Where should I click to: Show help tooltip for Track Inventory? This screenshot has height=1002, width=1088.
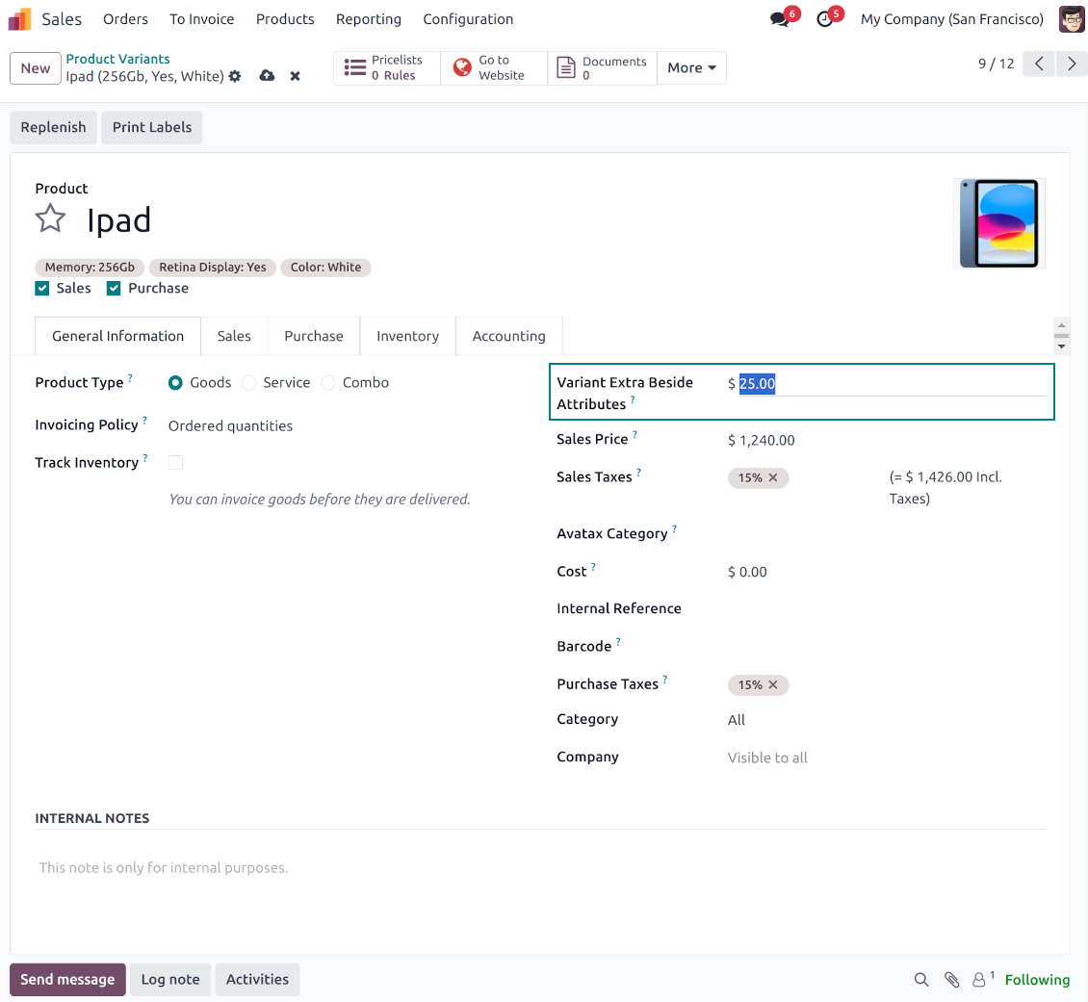145,457
